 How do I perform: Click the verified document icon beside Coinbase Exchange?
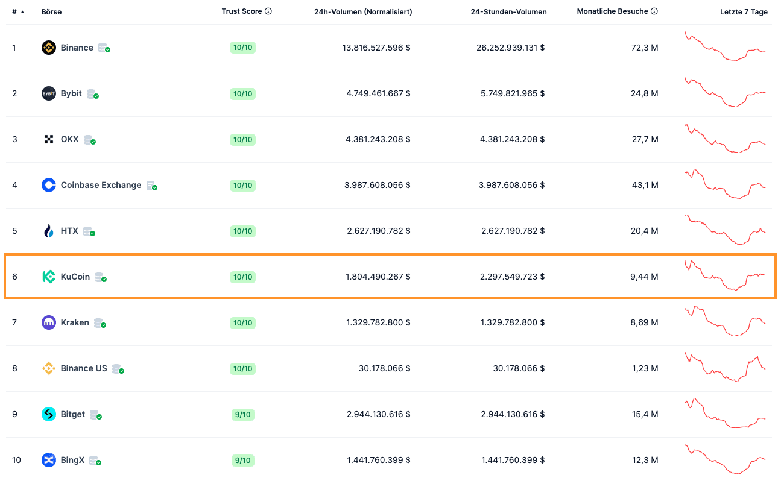click(151, 186)
